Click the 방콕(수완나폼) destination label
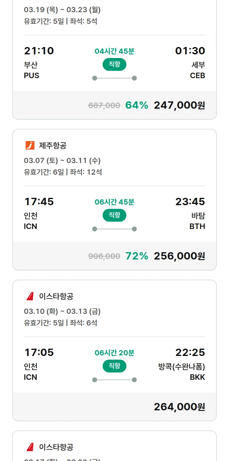The height and width of the screenshot is (461, 229). click(x=182, y=367)
